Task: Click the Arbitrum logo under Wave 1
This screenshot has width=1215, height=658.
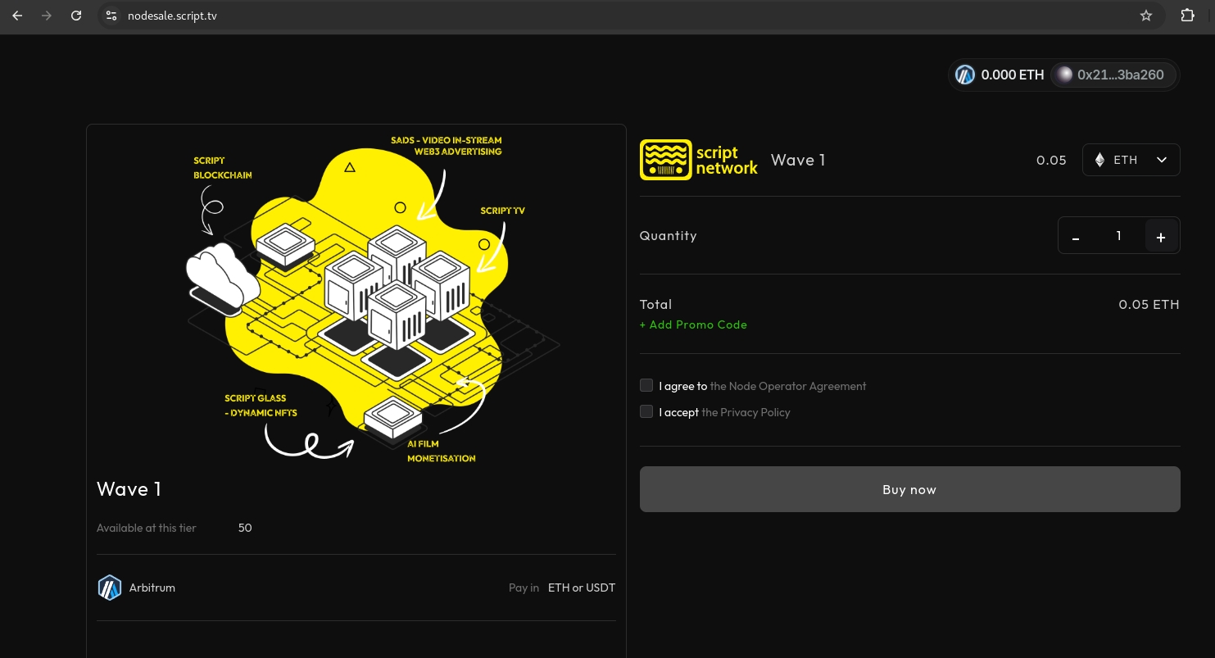Action: (110, 588)
